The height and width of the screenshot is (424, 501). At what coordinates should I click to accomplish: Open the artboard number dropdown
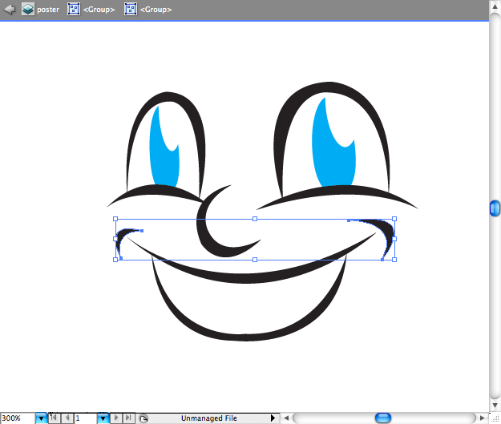[x=103, y=418]
